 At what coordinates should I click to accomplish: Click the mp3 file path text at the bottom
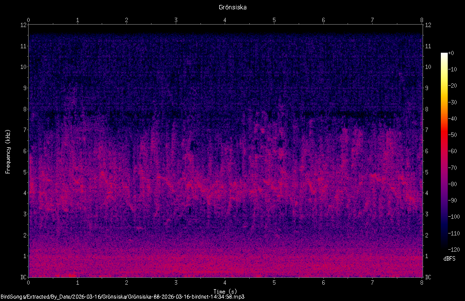tap(122, 297)
